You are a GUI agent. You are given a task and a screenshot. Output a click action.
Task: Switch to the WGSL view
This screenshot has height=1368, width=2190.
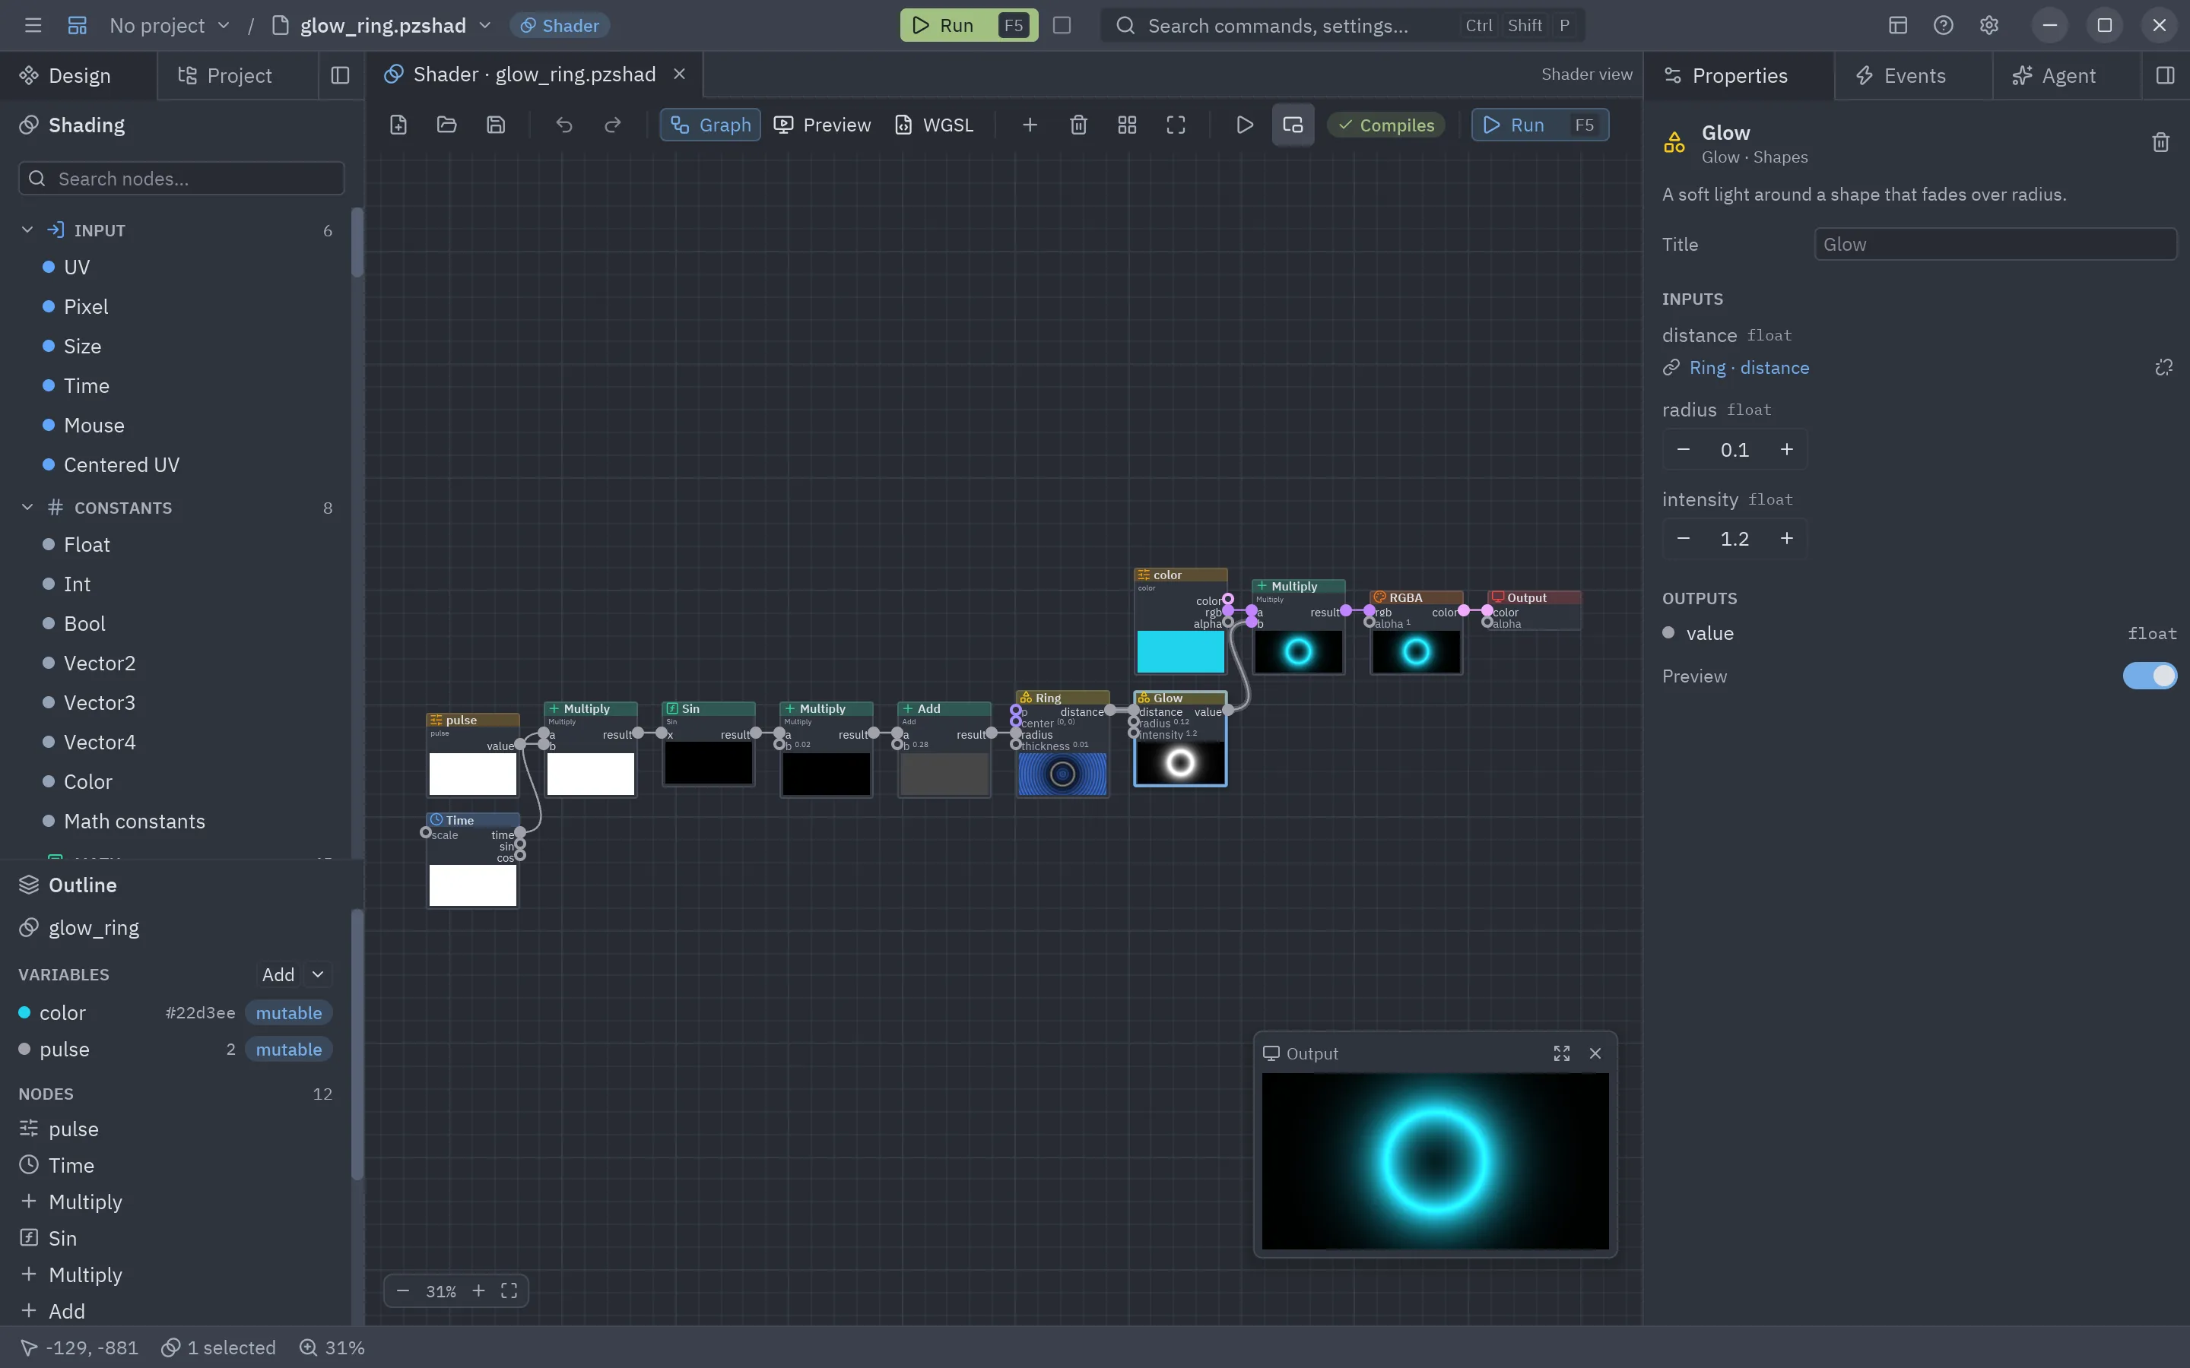click(x=934, y=125)
